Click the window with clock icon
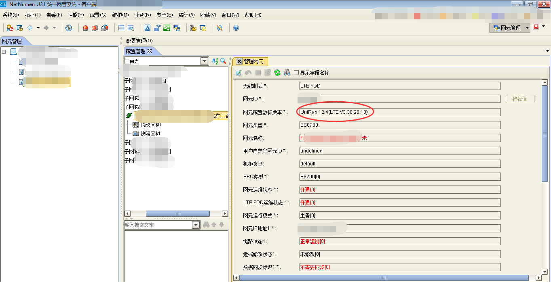551x282 pixels. click(203, 28)
